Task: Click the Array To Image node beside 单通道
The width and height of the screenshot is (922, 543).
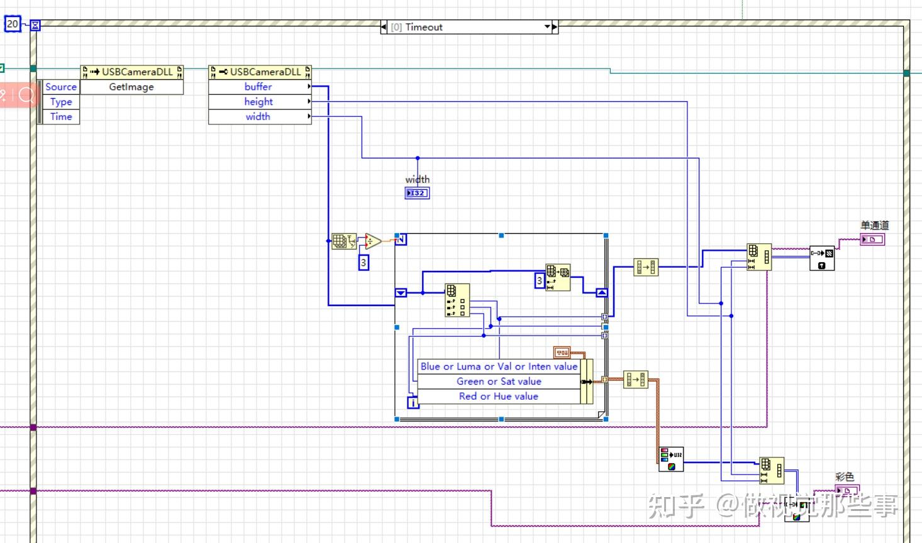Action: point(822,258)
